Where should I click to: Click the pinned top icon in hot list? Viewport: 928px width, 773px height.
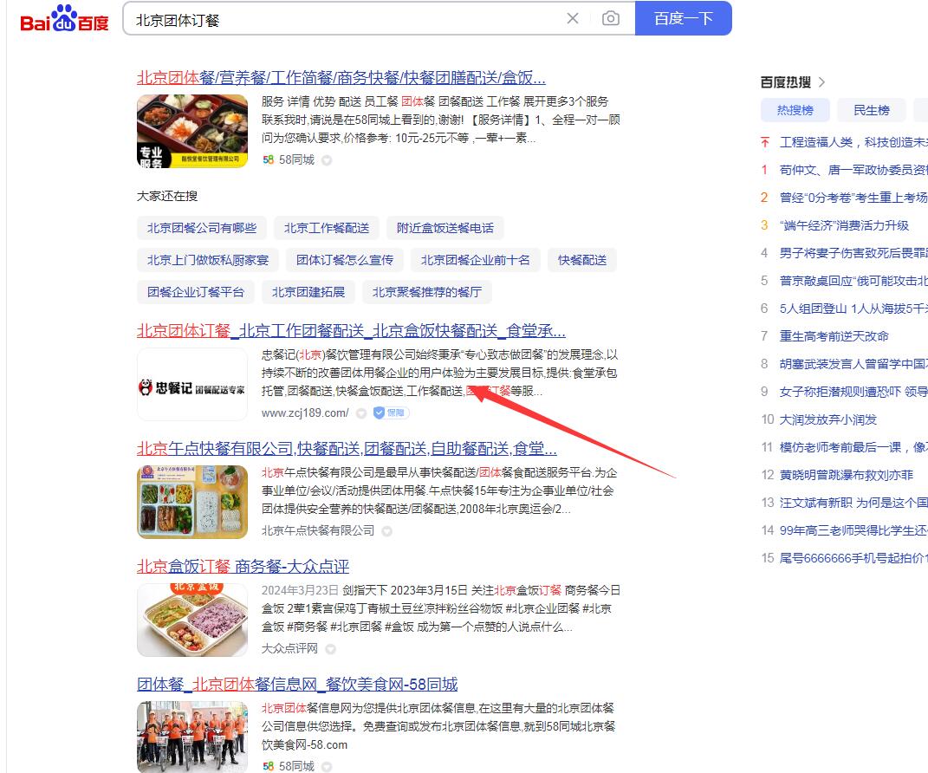coord(764,142)
